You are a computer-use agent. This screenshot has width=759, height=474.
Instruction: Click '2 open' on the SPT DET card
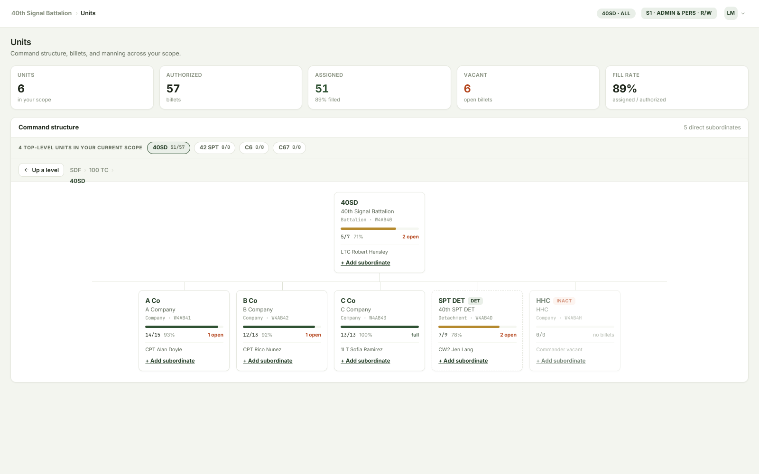pos(508,335)
